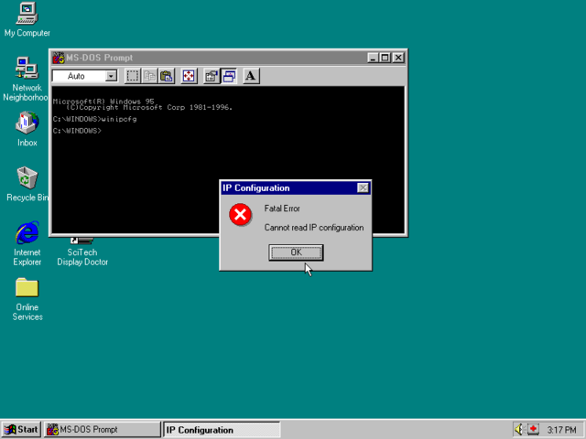Open the Auto font size dropdown

click(111, 76)
